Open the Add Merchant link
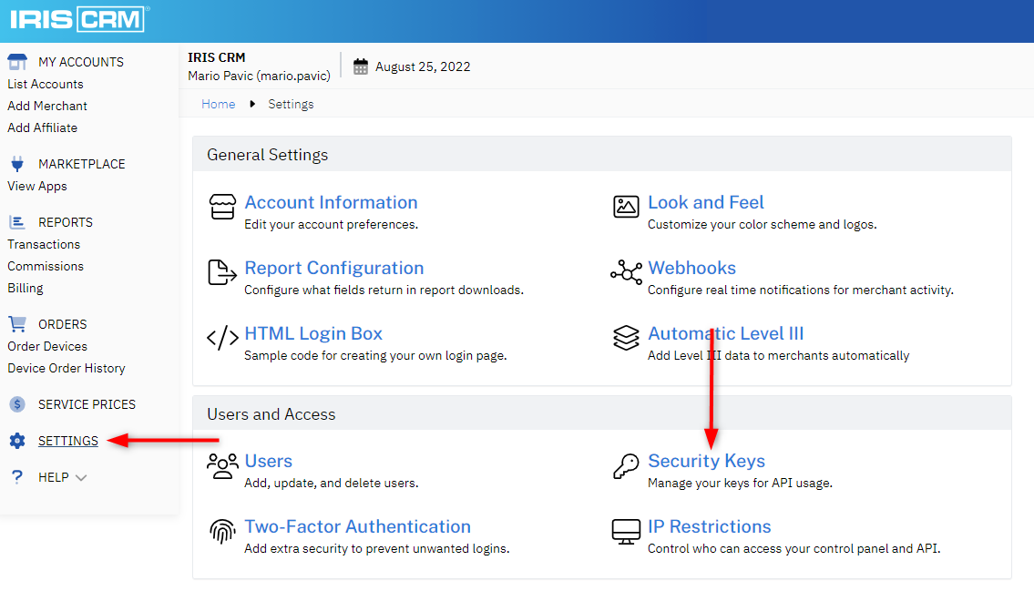Screen dimensions: 1034x591 (47, 106)
